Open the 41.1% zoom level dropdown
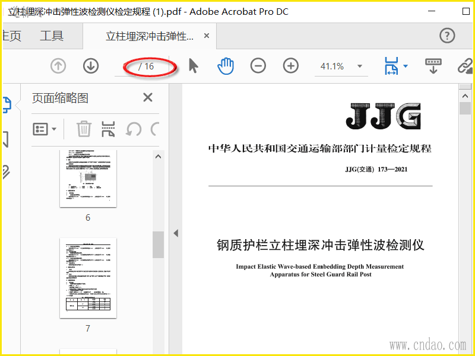Viewport: 475px width, 356px height. pyautogui.click(x=360, y=66)
